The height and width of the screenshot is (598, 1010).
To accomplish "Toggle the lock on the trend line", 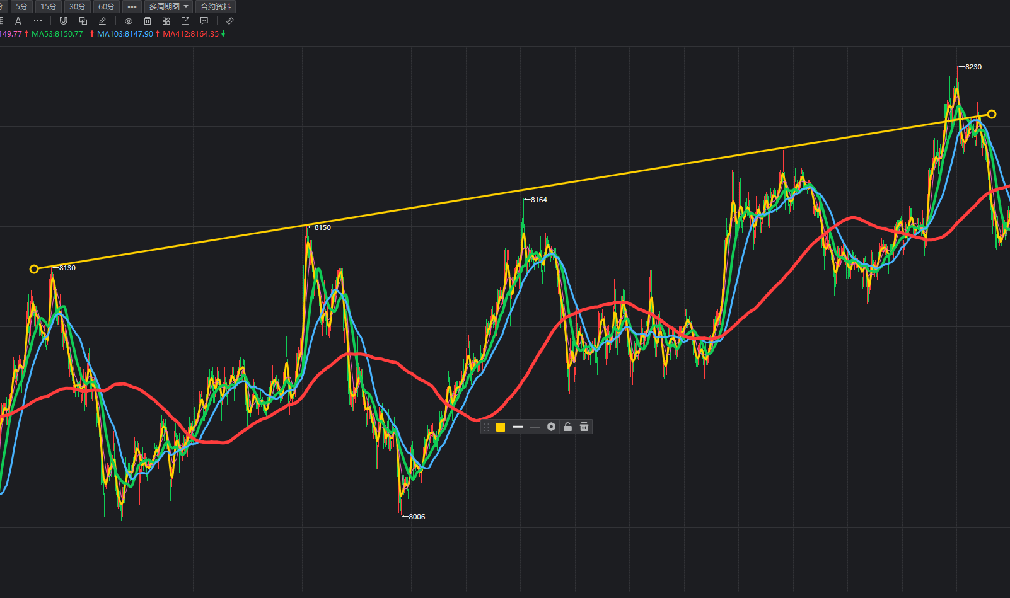I will coord(567,427).
